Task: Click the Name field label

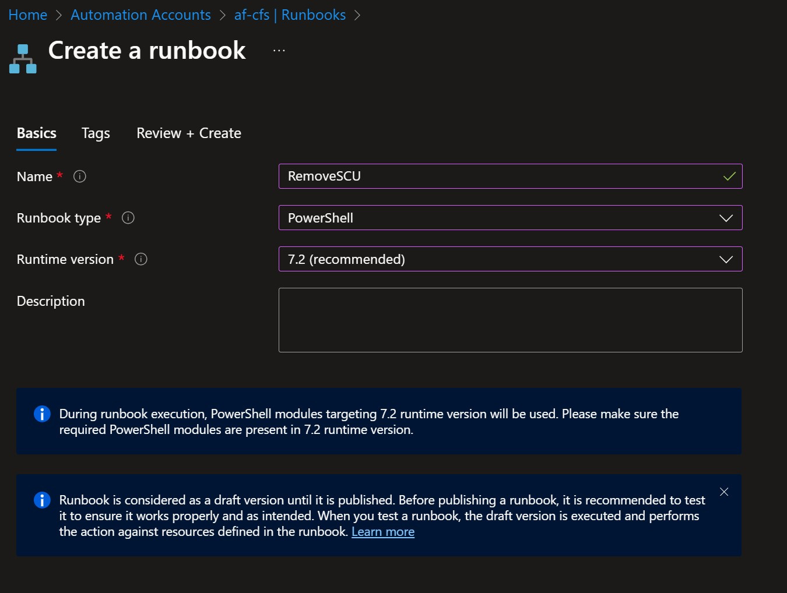Action: tap(34, 177)
